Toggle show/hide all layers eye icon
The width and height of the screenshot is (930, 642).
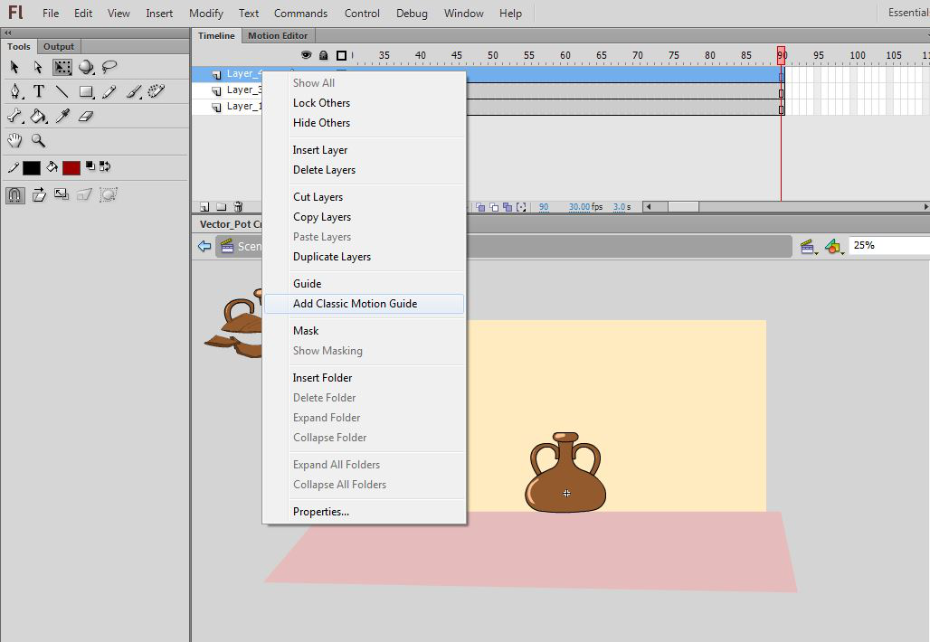coord(307,55)
